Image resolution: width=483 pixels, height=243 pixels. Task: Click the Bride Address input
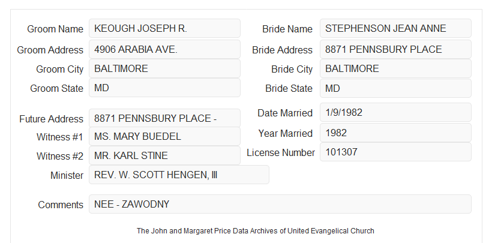pyautogui.click(x=395, y=49)
